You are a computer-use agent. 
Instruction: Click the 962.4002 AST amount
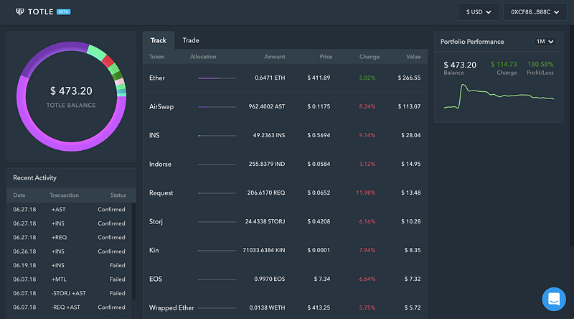(x=266, y=106)
